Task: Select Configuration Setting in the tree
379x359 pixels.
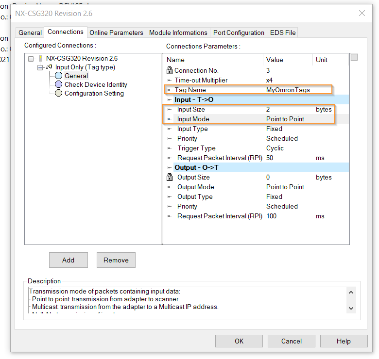Action: (94, 93)
